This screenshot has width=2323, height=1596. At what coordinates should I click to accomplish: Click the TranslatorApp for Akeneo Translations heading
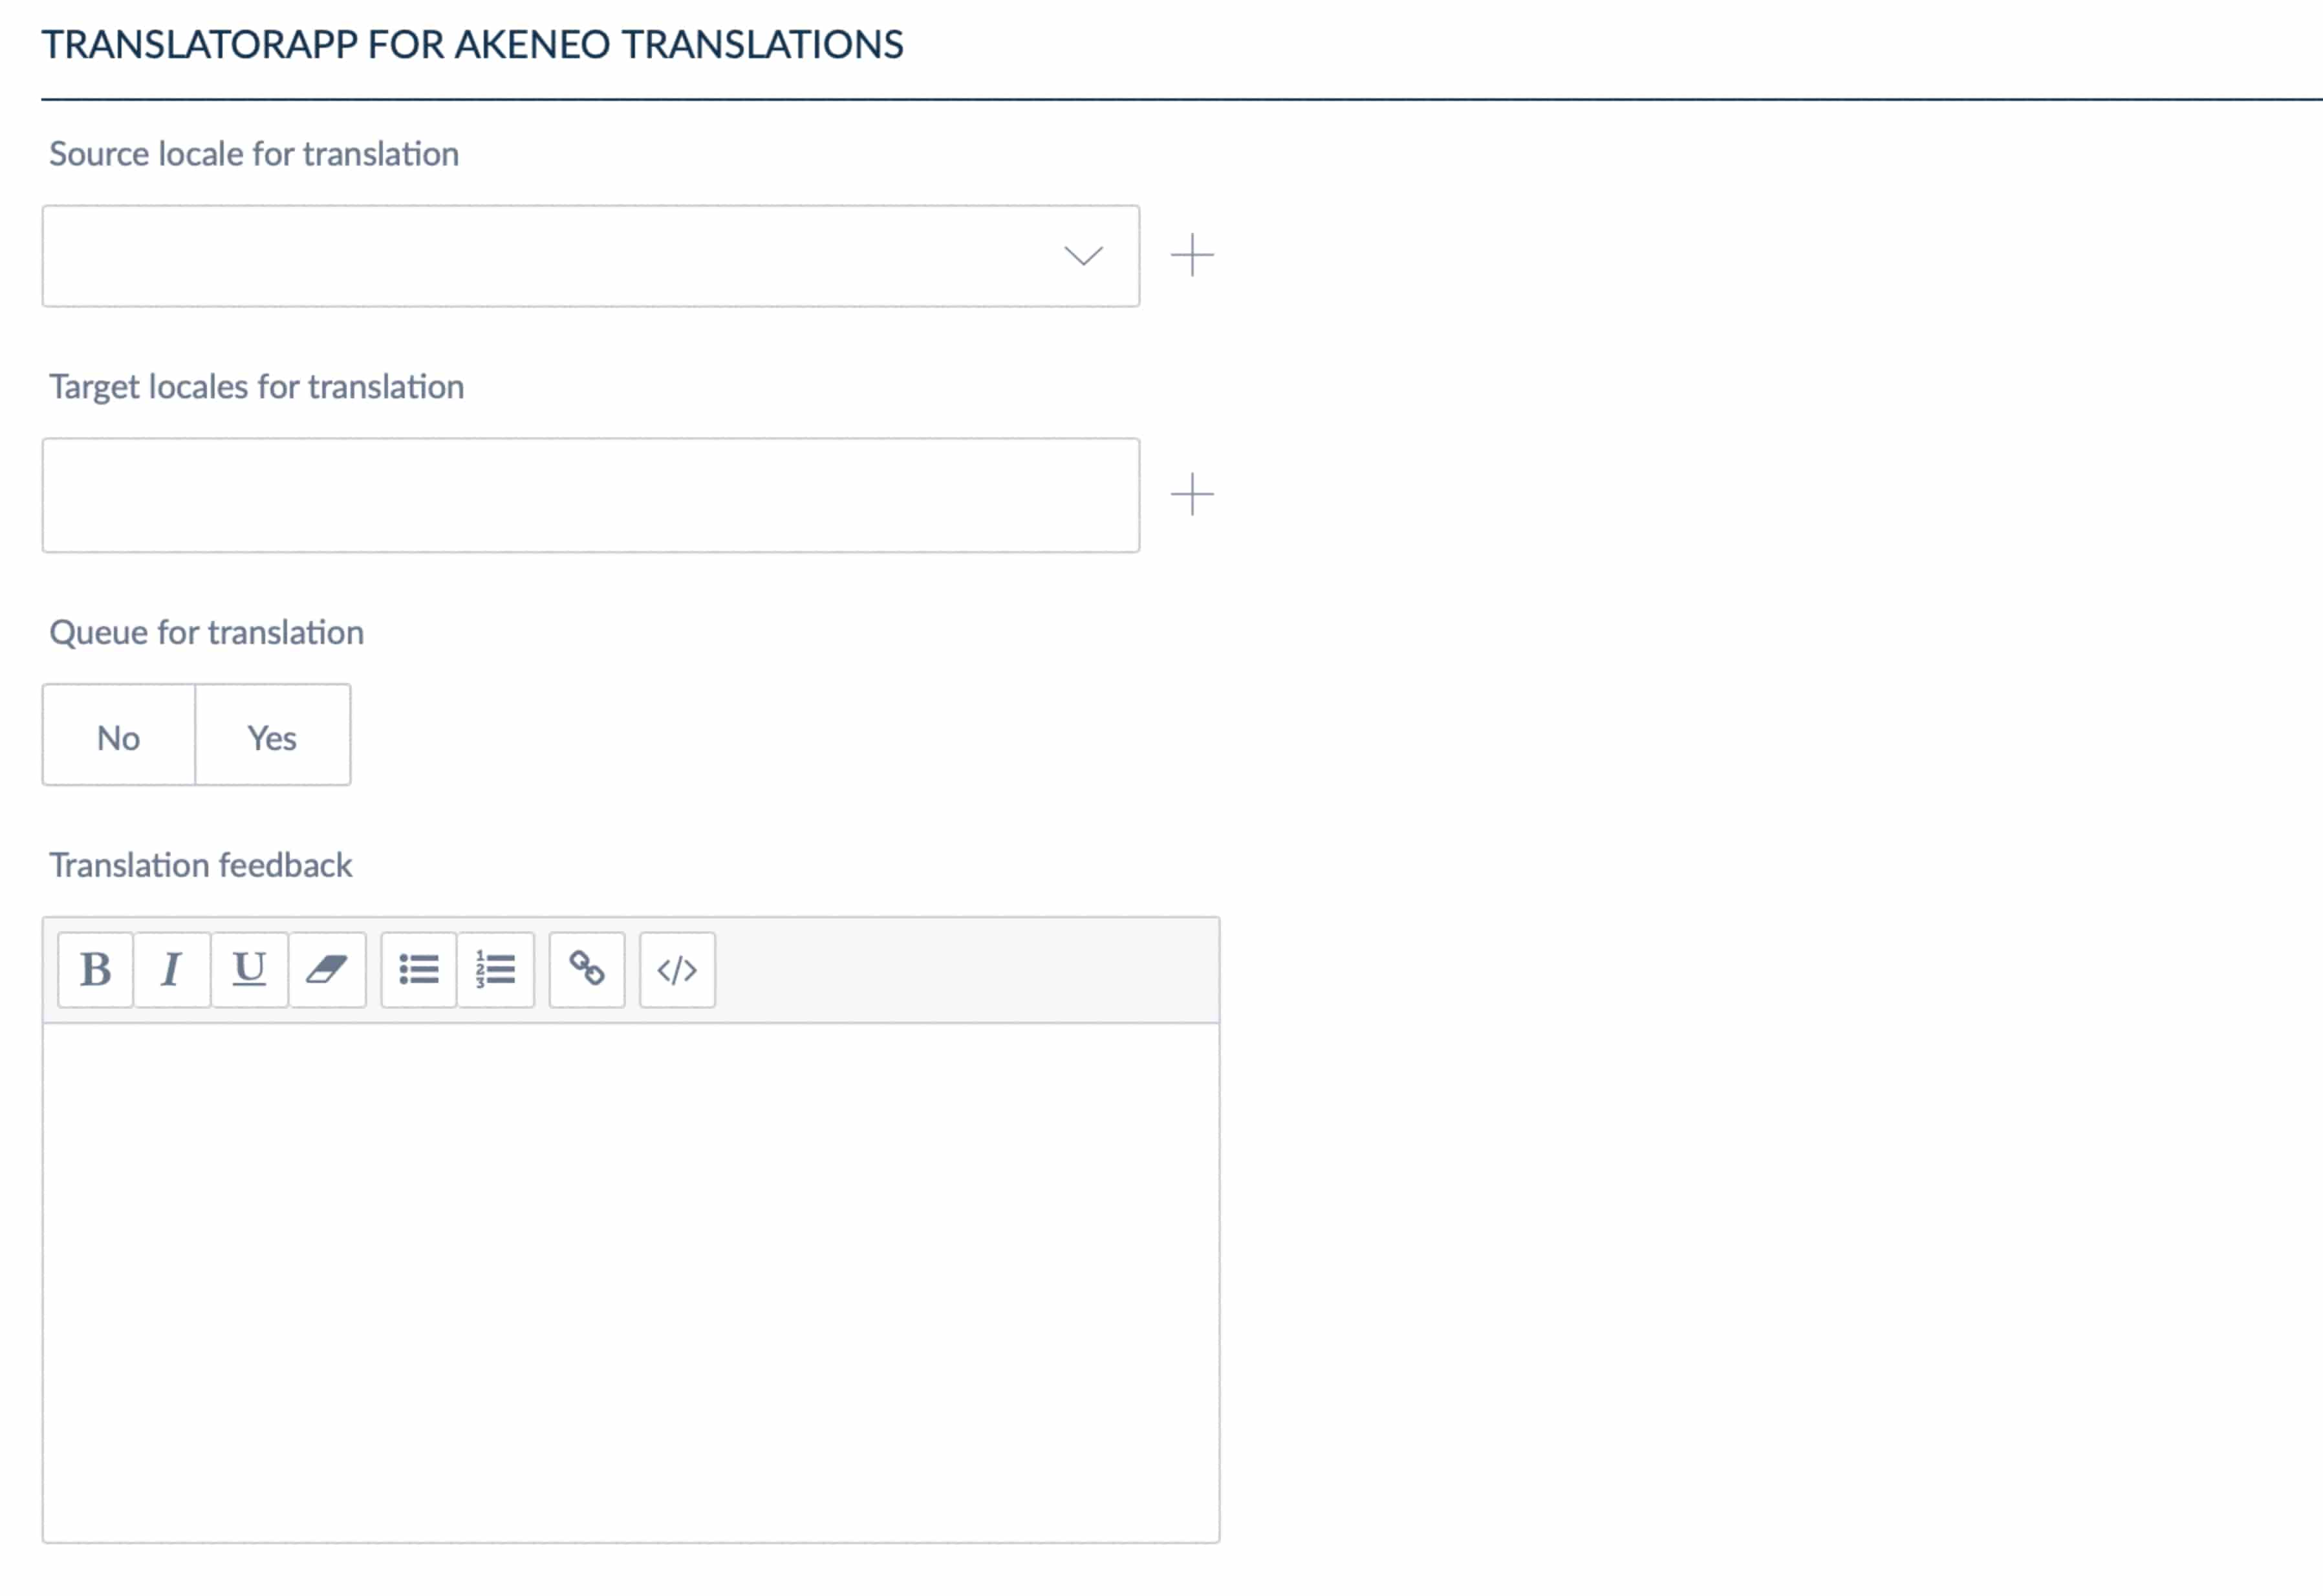[x=473, y=44]
